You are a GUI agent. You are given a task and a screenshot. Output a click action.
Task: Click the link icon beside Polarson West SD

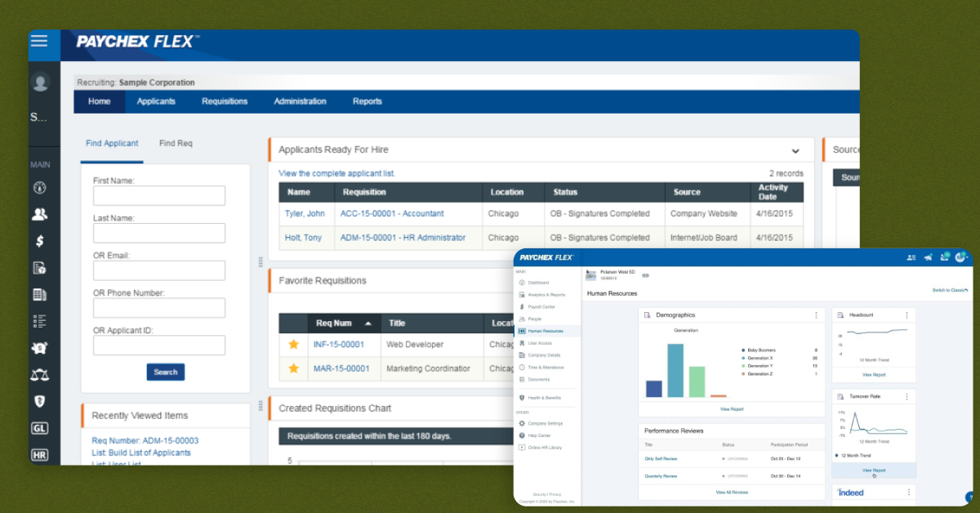(x=645, y=275)
